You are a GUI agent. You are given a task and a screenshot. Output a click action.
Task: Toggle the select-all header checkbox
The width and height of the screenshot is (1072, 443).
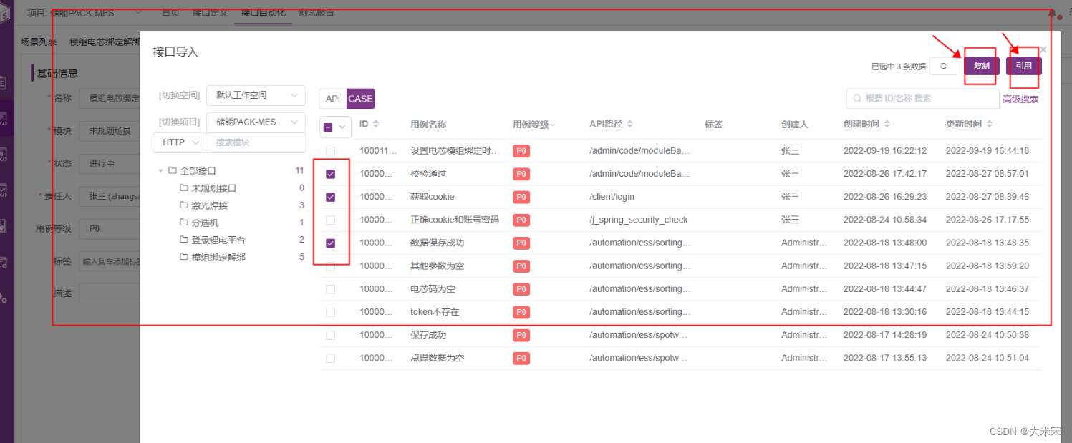(328, 127)
